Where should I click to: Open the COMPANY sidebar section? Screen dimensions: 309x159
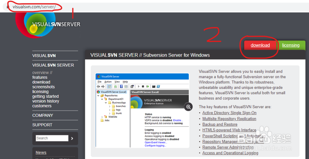(x=43, y=115)
